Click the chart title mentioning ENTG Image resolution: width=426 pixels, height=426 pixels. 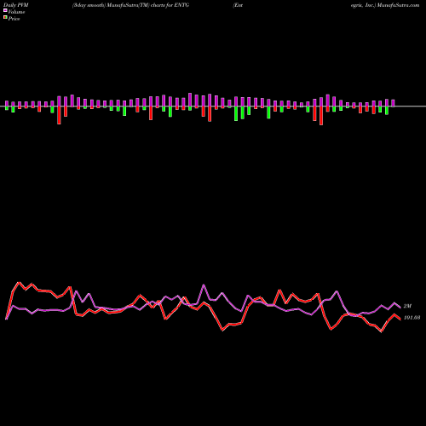[130, 5]
